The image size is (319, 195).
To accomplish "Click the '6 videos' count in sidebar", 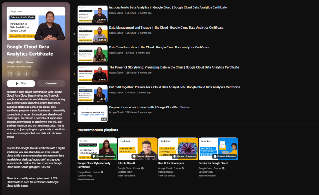I will point(11,67).
